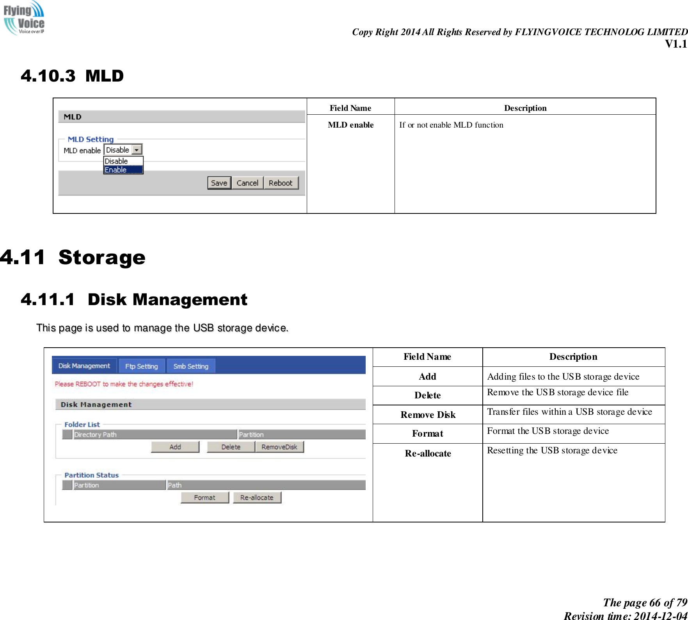Image resolution: width=688 pixels, height=620 pixels.
Task: Switch to the Smb Setting tab
Action: tap(191, 366)
